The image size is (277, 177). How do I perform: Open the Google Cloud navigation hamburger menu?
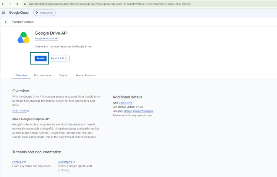pos(3,13)
